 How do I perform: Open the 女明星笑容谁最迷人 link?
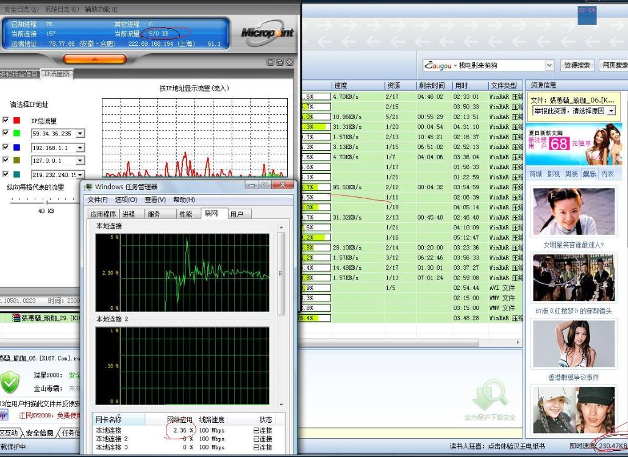[573, 245]
